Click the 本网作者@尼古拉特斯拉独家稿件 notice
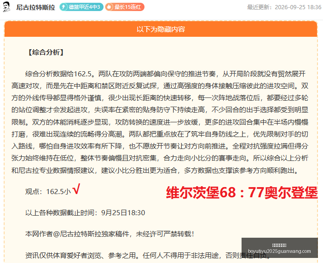 tap(110, 234)
